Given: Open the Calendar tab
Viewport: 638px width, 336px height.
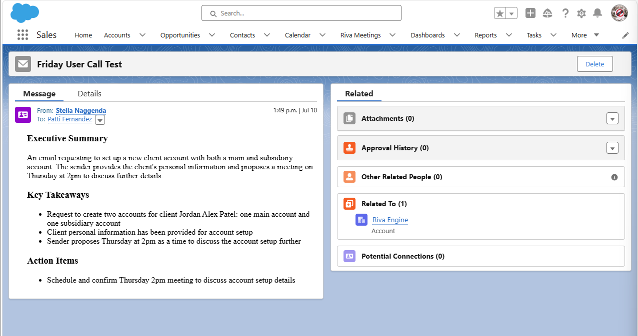Looking at the screenshot, I should pyautogui.click(x=297, y=35).
